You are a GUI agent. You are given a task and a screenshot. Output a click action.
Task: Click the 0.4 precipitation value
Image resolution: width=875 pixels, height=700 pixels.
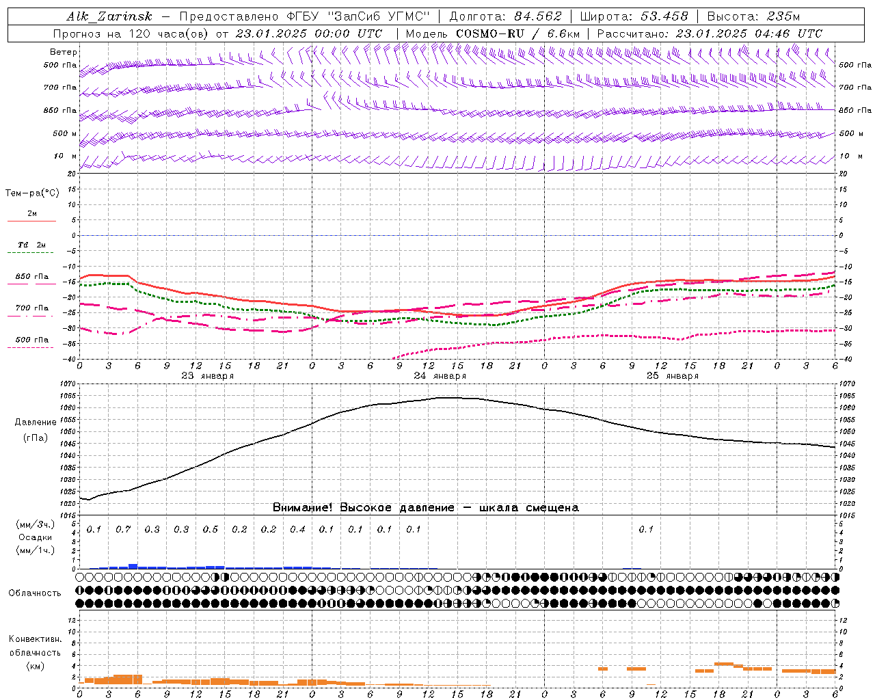pos(297,529)
